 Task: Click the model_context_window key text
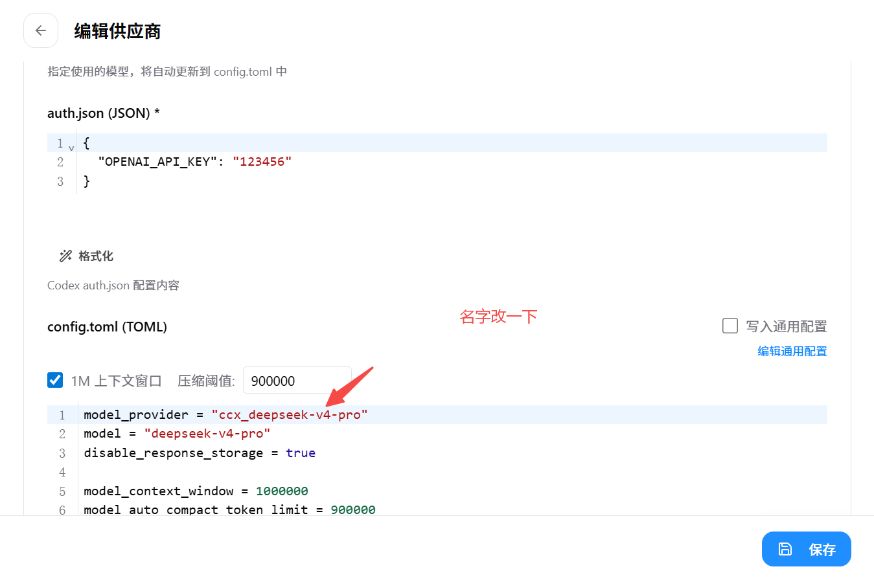pos(159,491)
